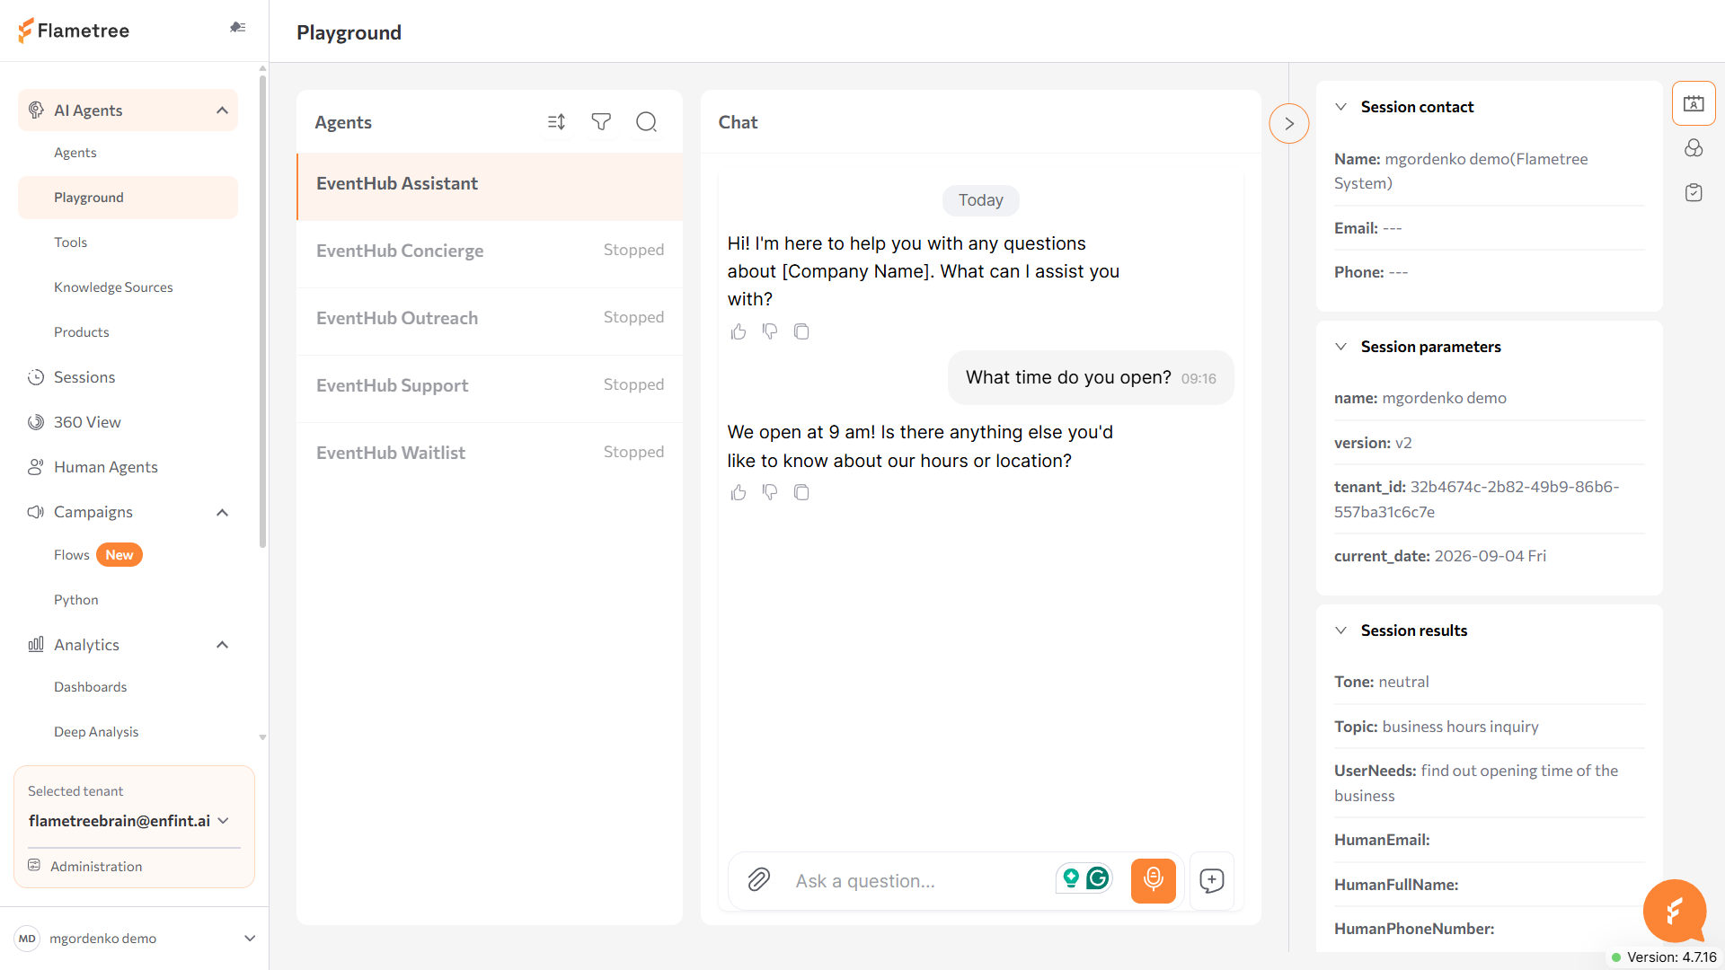
Task: Click the agents search magnifier icon
Action: point(646,122)
